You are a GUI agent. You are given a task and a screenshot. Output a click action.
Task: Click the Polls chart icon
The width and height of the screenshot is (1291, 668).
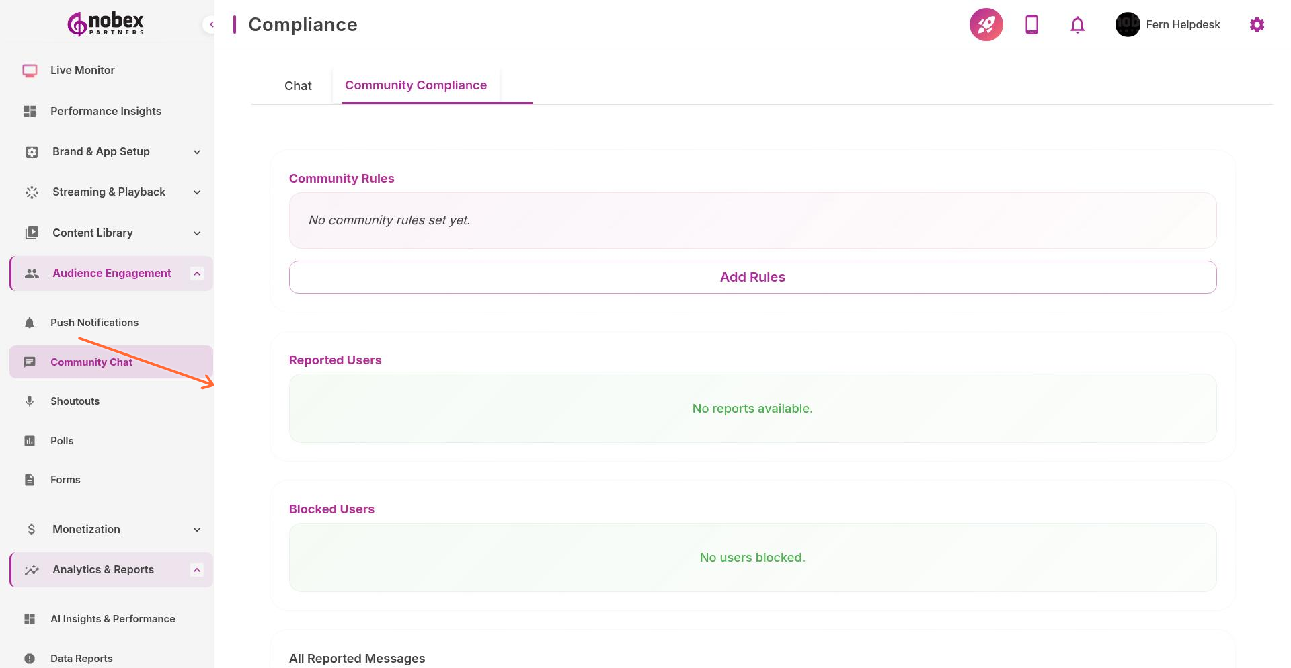coord(30,440)
